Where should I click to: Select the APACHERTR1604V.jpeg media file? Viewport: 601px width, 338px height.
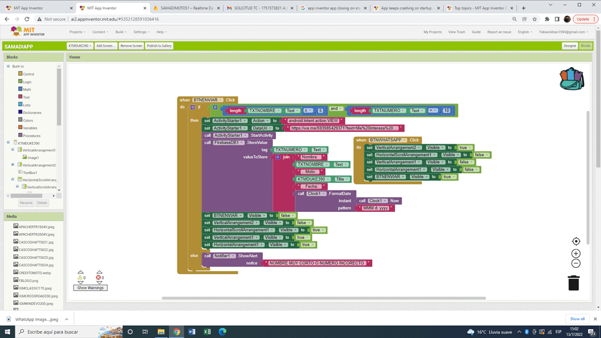[36, 227]
